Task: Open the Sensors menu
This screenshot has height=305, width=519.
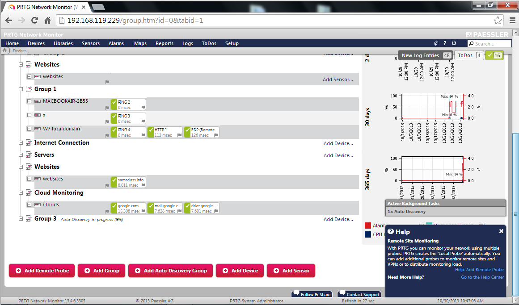Action: tap(91, 43)
